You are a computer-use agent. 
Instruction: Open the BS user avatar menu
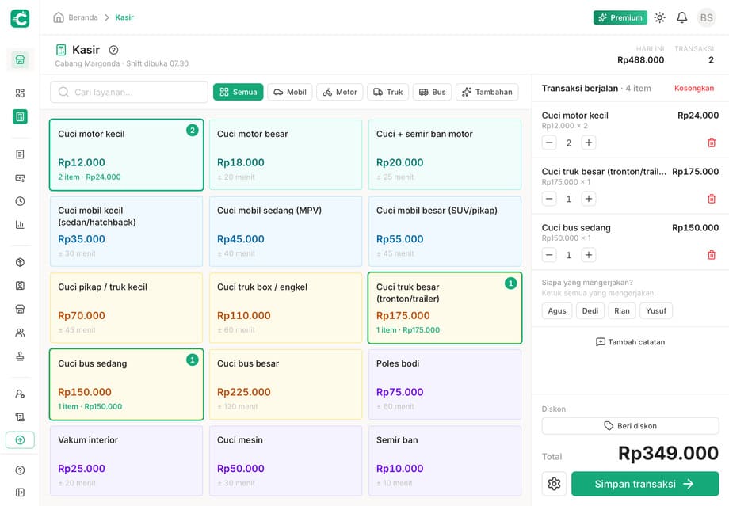706,17
